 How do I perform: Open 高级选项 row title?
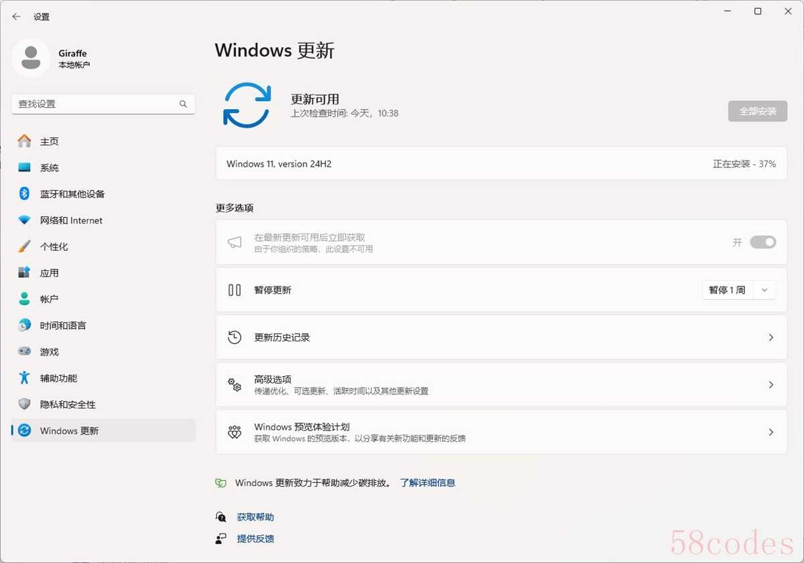[273, 379]
